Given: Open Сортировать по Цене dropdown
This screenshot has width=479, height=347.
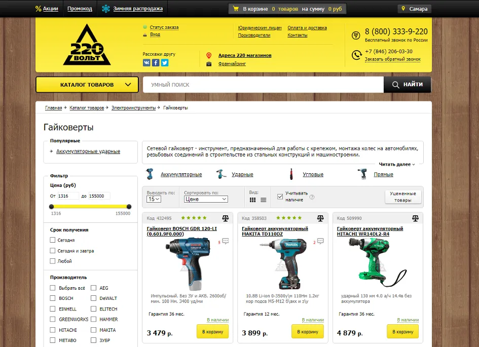Looking at the screenshot, I should pyautogui.click(x=206, y=199).
